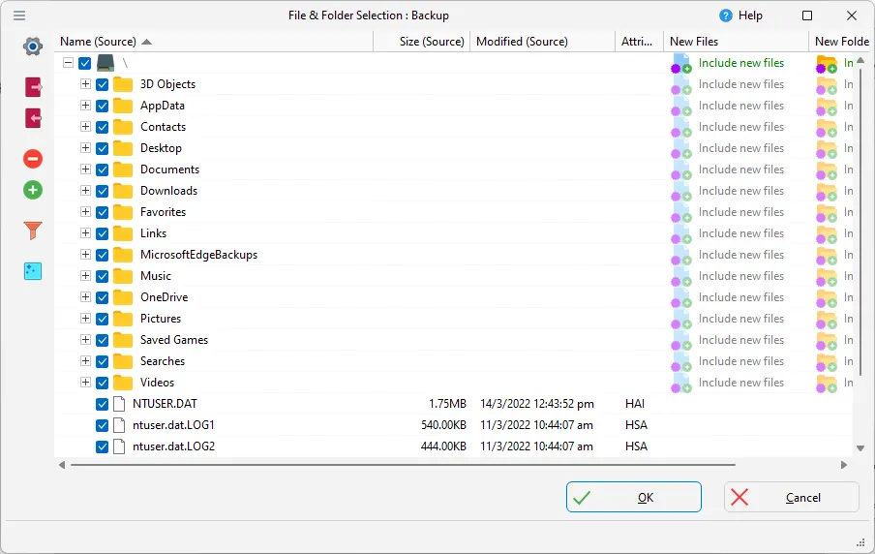Click the red minus circle icon

click(33, 159)
